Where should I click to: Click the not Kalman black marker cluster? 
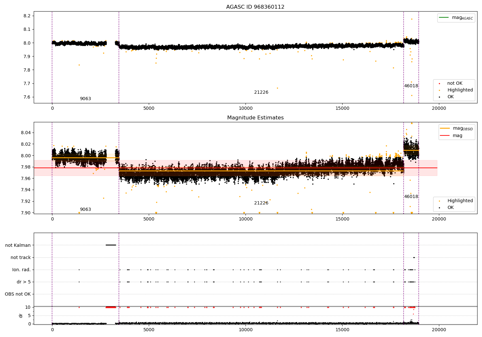(x=111, y=245)
